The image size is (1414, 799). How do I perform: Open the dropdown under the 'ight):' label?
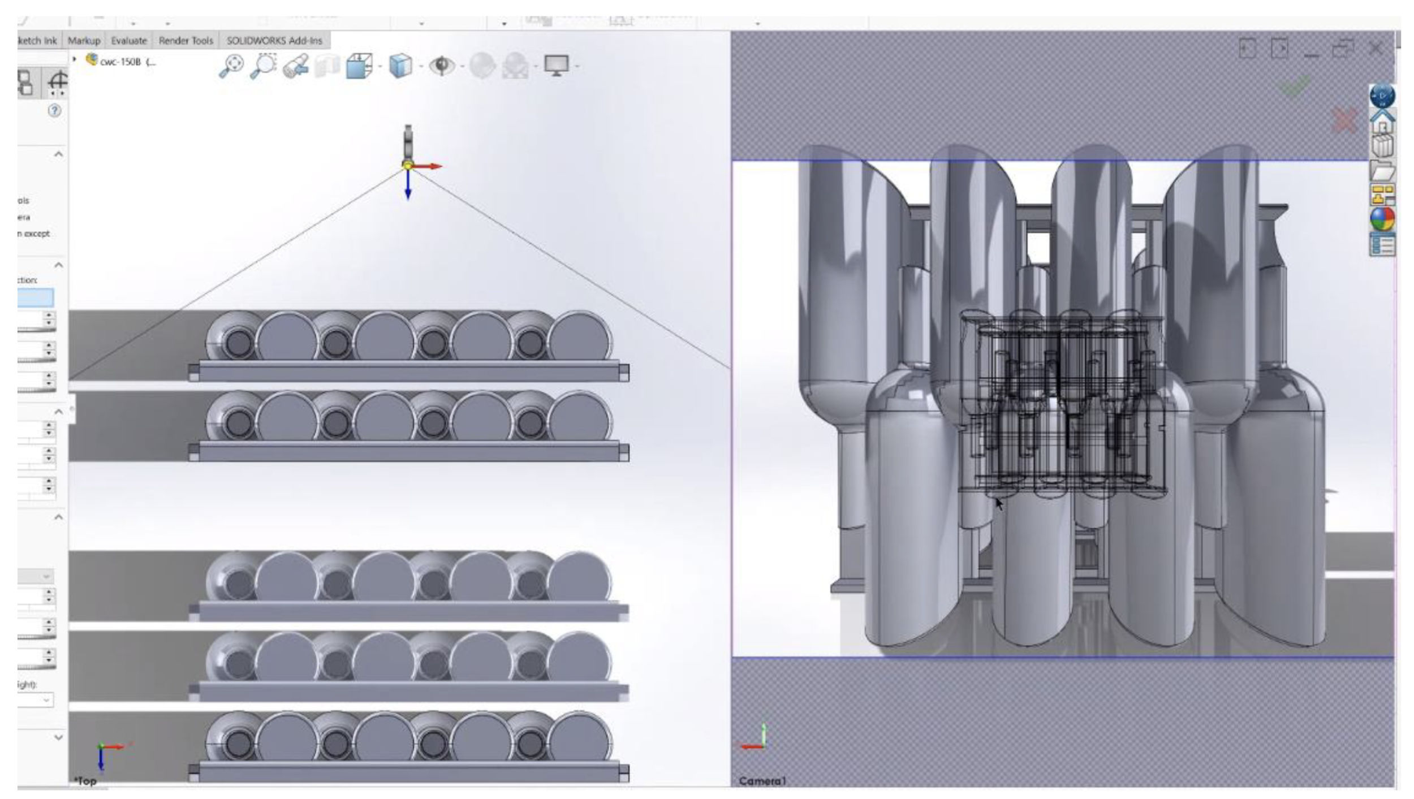(35, 700)
